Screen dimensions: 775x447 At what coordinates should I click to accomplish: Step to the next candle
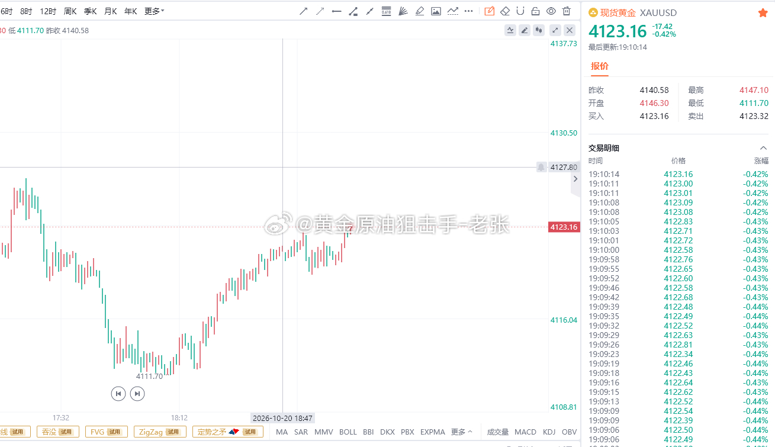click(x=137, y=393)
